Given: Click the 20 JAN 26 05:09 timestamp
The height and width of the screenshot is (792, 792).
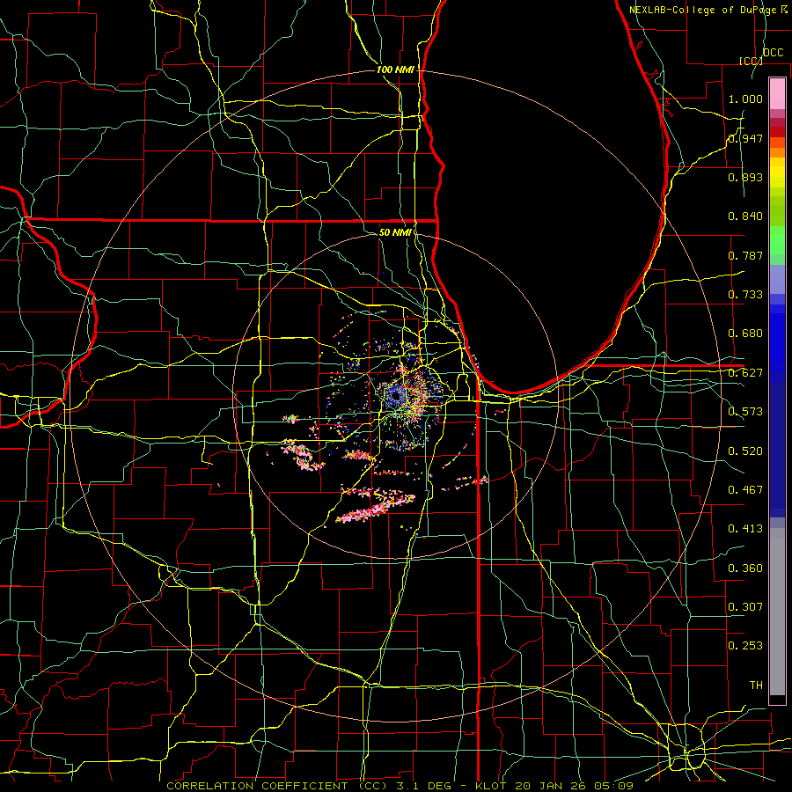Looking at the screenshot, I should pyautogui.click(x=575, y=786).
